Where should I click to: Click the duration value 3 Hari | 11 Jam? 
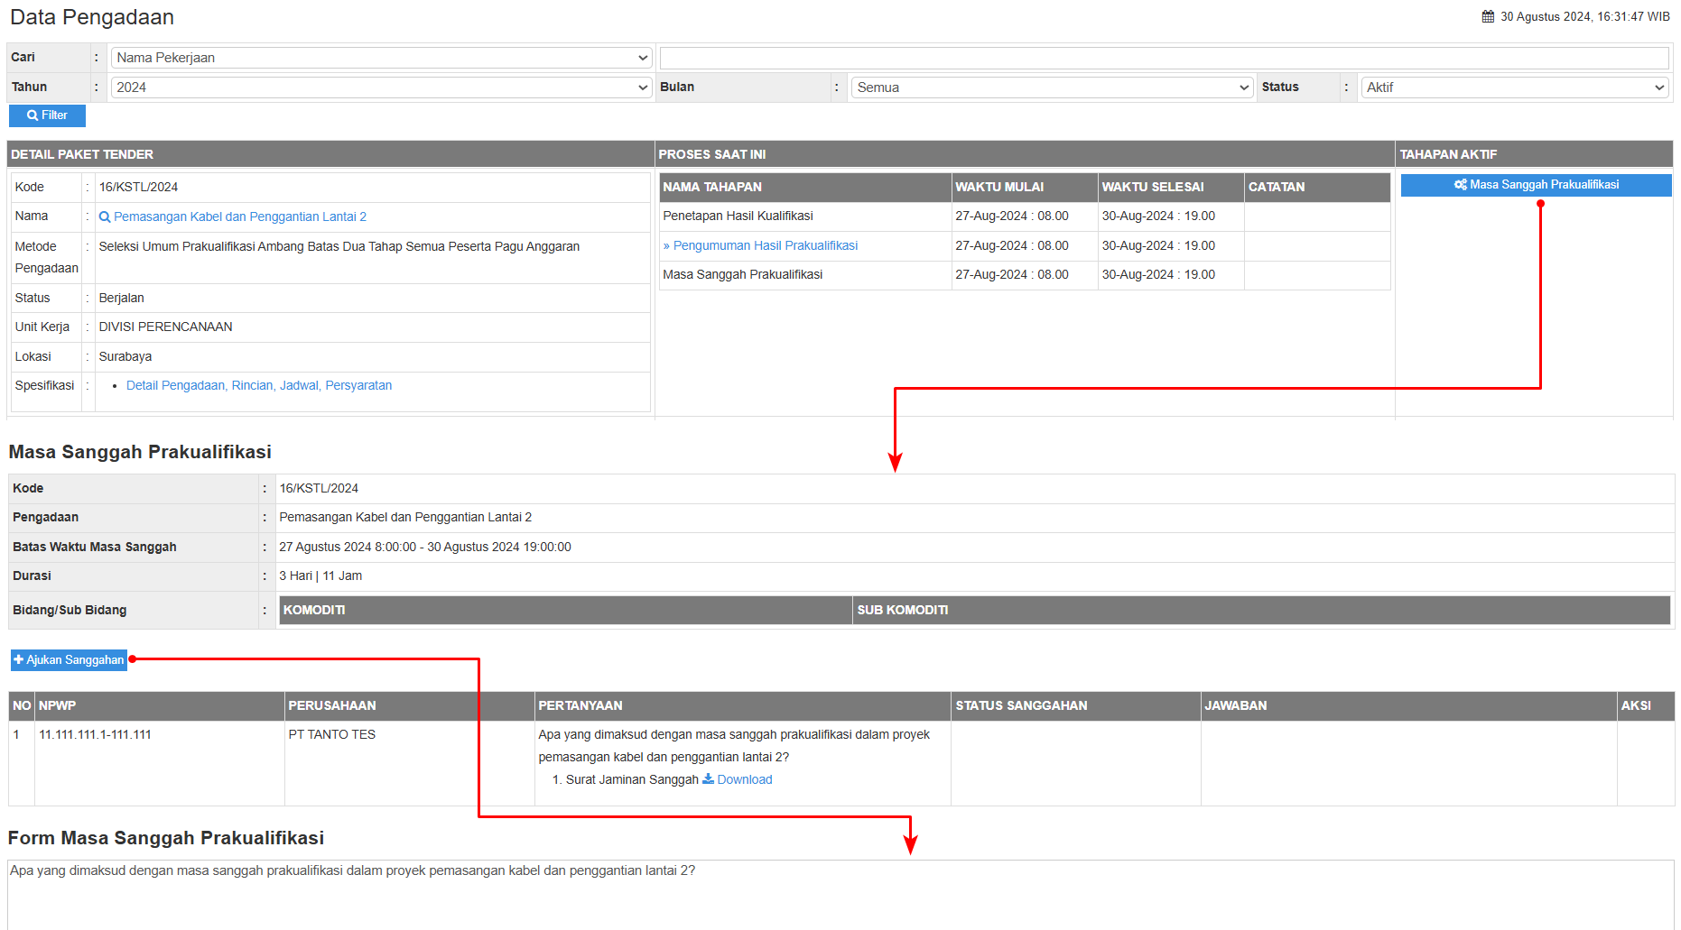(x=320, y=575)
